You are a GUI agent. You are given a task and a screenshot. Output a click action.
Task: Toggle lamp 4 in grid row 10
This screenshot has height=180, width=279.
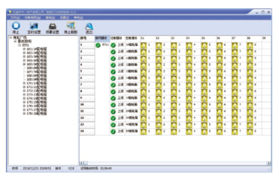tap(189, 105)
